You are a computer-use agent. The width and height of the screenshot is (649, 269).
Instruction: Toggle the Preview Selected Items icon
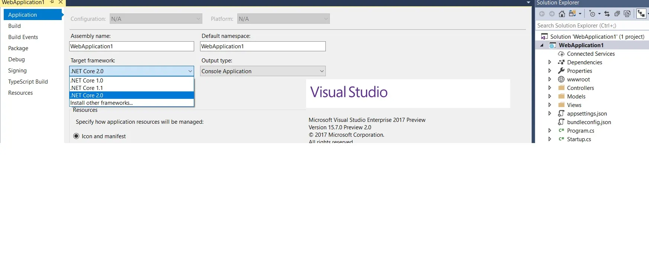641,14
